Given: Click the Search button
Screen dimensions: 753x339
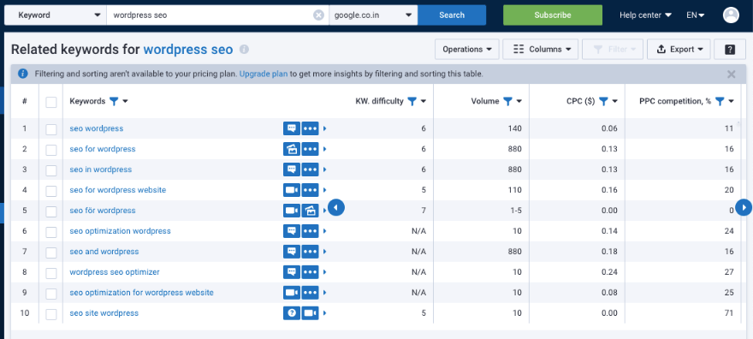Looking at the screenshot, I should (x=452, y=15).
